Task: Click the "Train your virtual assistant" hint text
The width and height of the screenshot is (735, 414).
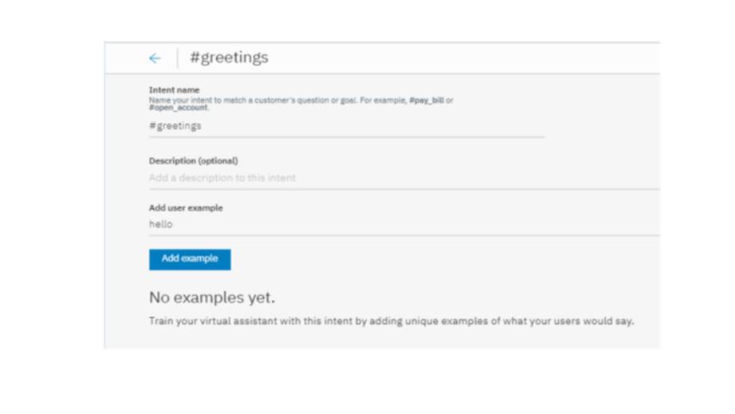Action: click(391, 321)
